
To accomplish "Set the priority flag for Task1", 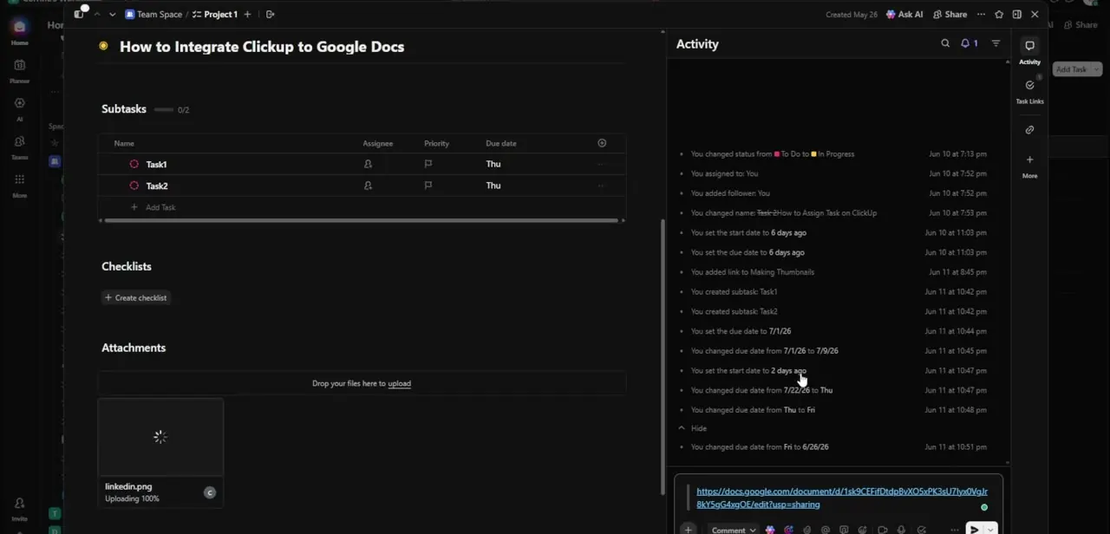I will coord(428,164).
